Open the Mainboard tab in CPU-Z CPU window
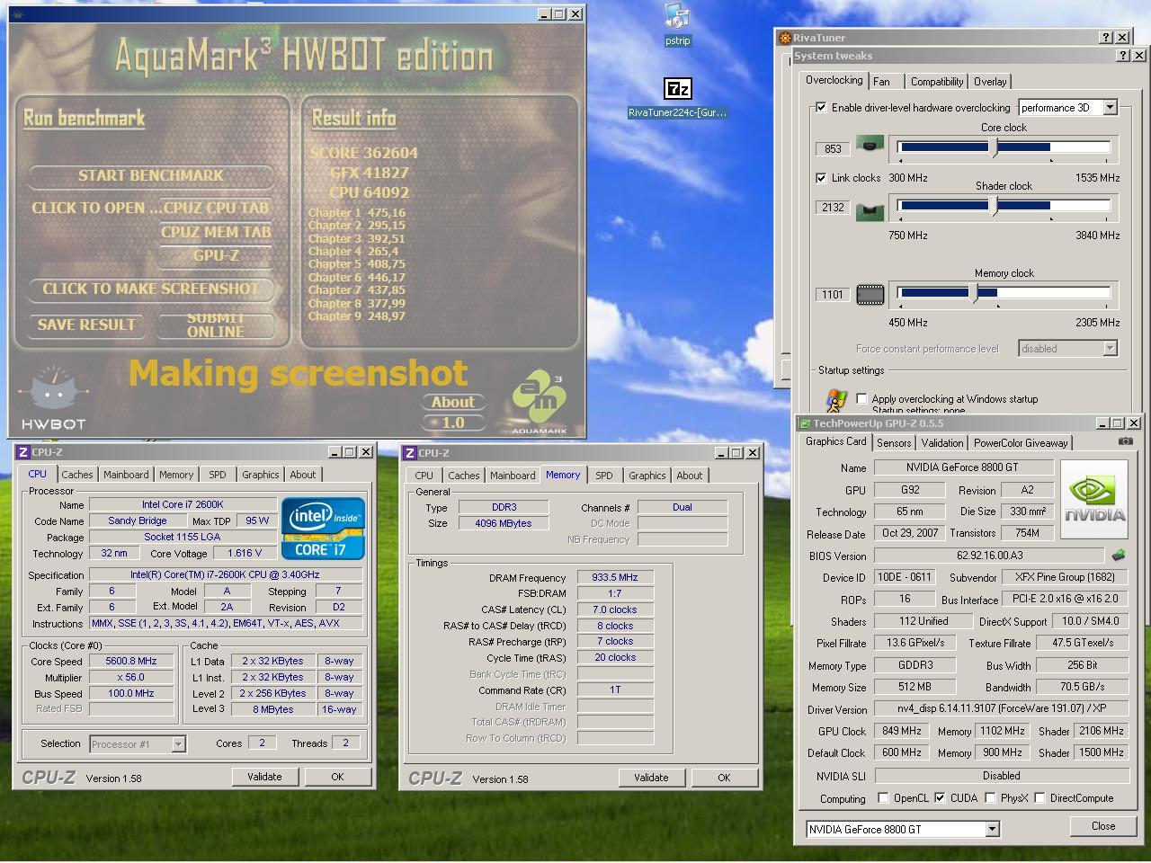Screen dimensions: 1151x863 tap(126, 475)
